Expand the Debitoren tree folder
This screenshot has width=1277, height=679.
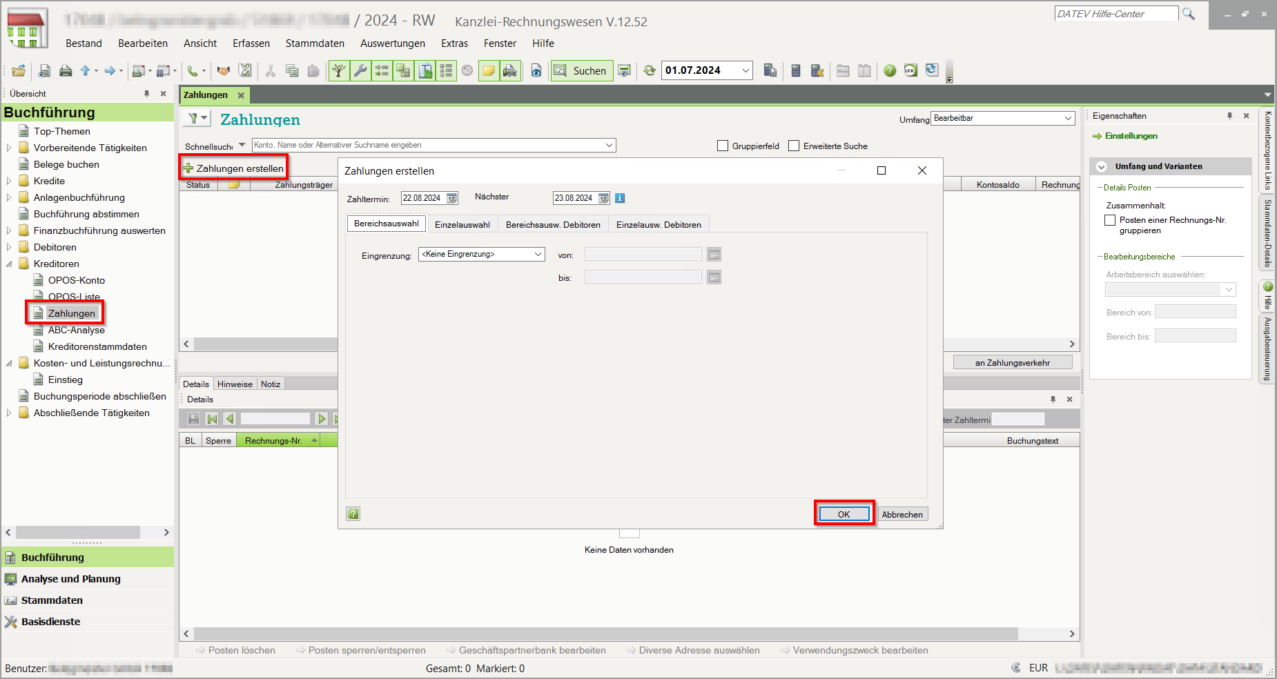[x=9, y=247]
